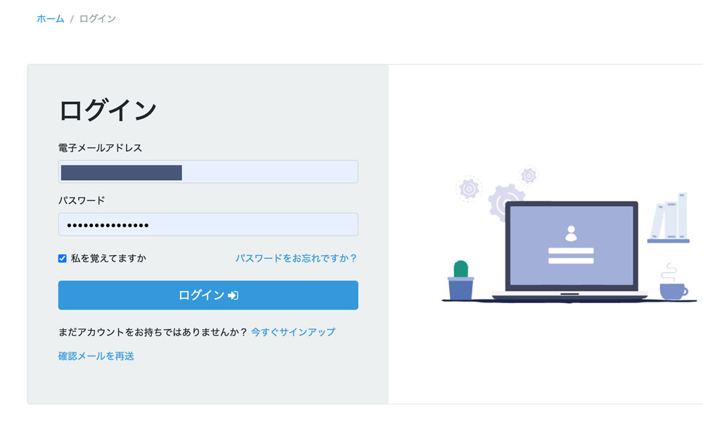Click the books on the shelf illustration

coord(669,218)
